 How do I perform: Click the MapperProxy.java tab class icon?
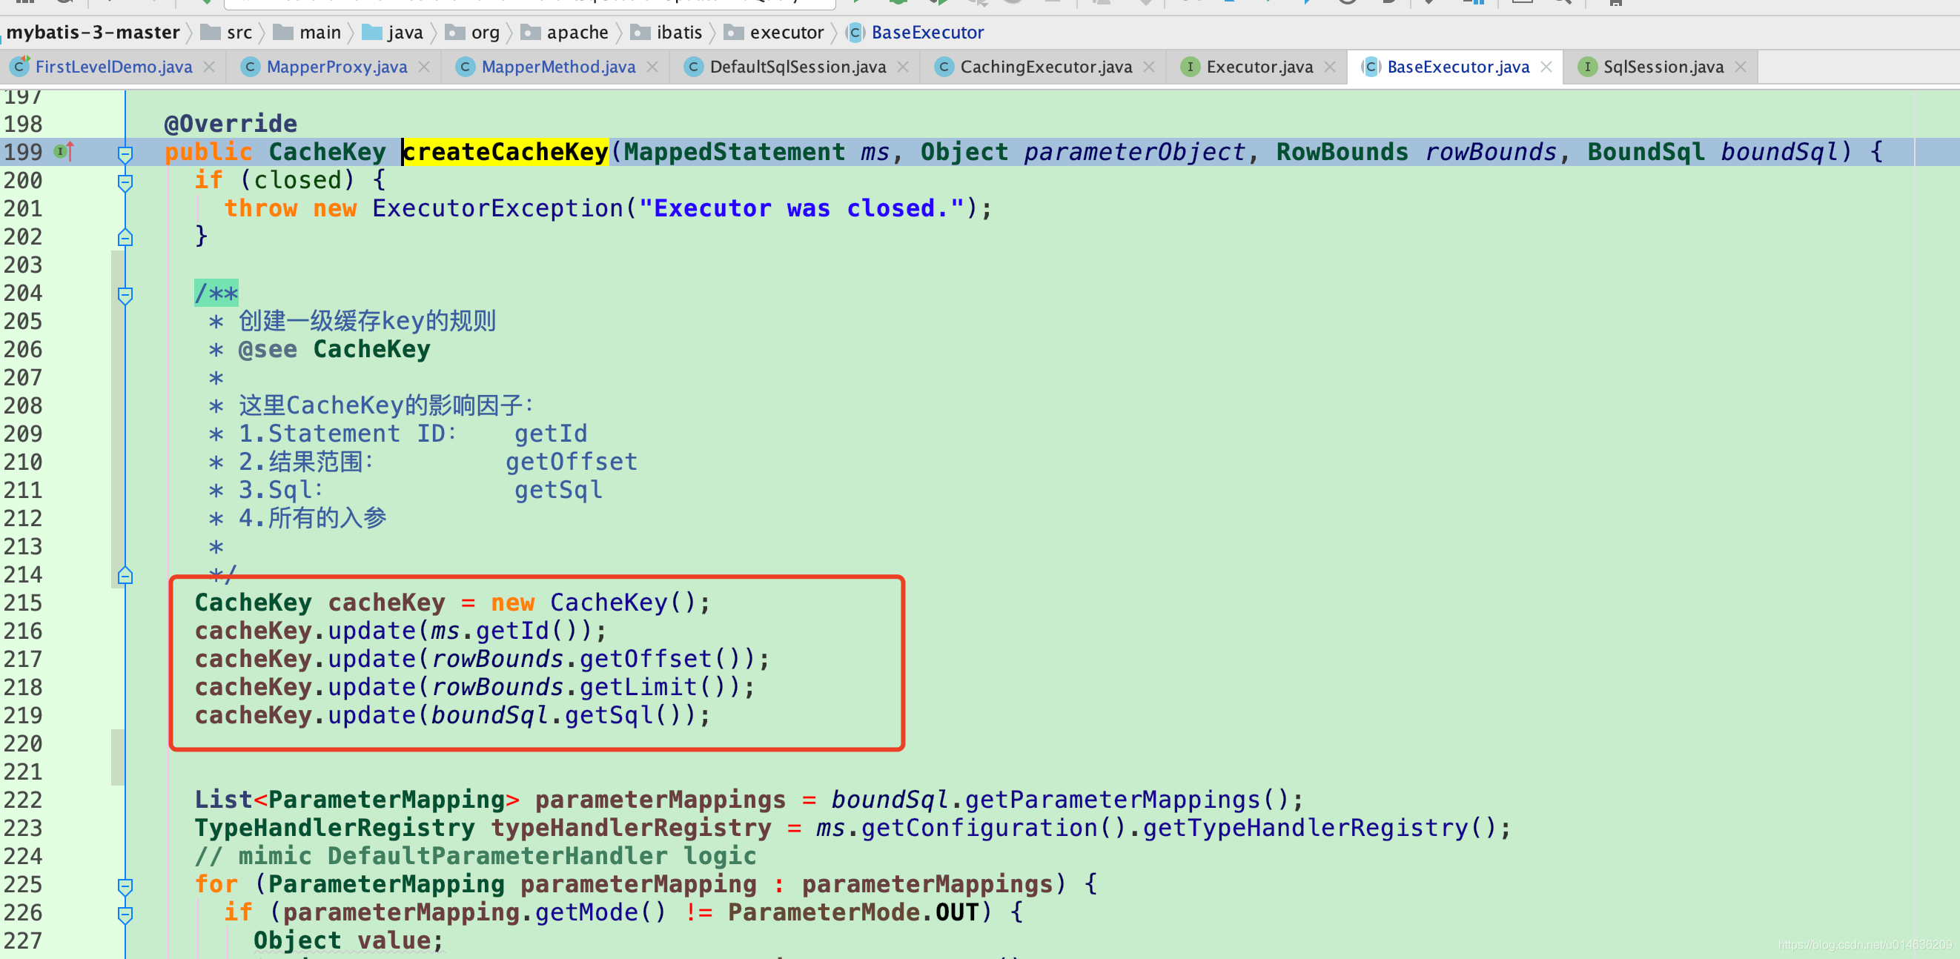[251, 67]
